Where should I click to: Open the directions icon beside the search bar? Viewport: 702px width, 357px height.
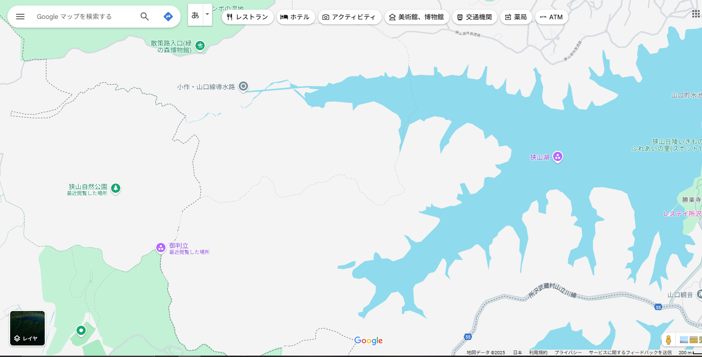[168, 16]
